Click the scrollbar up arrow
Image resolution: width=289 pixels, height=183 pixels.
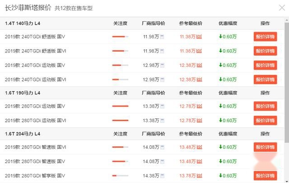point(287,20)
